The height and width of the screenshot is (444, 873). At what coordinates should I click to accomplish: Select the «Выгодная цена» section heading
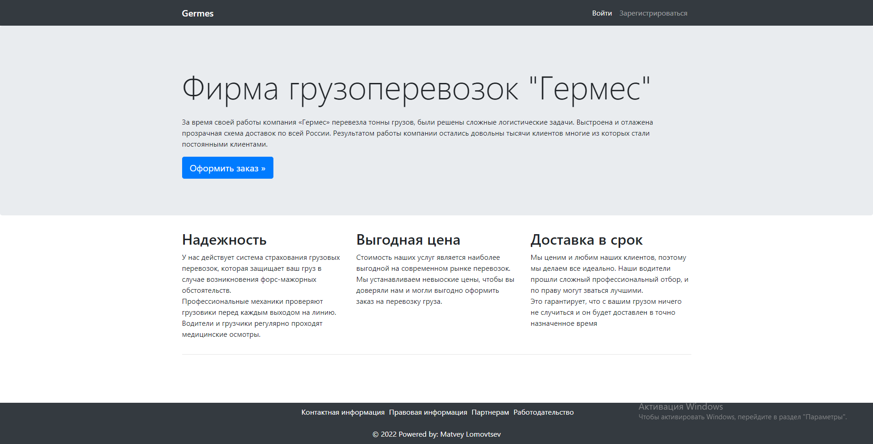click(408, 239)
